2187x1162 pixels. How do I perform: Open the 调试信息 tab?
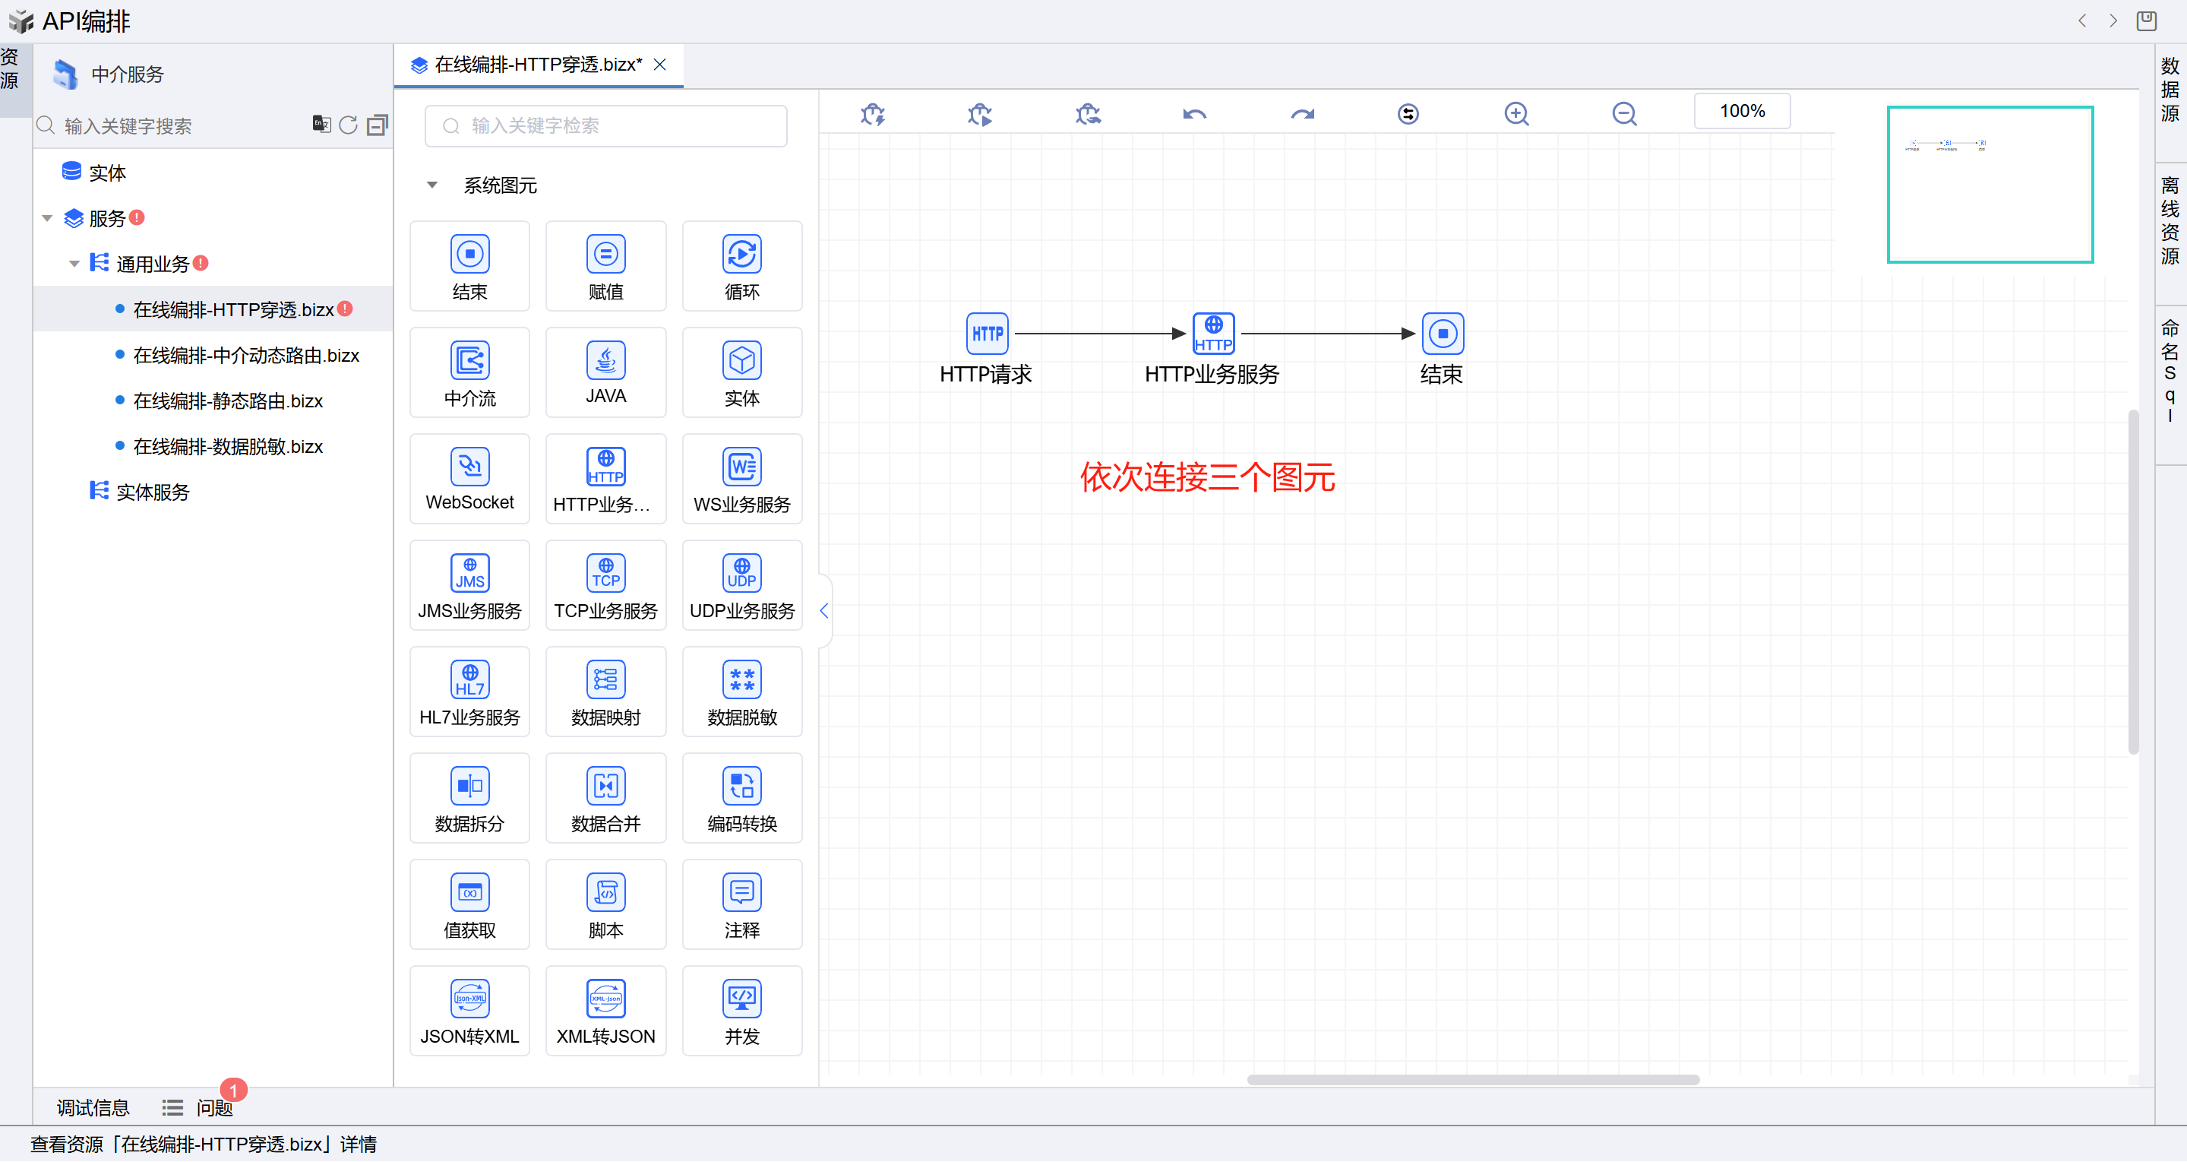click(93, 1107)
